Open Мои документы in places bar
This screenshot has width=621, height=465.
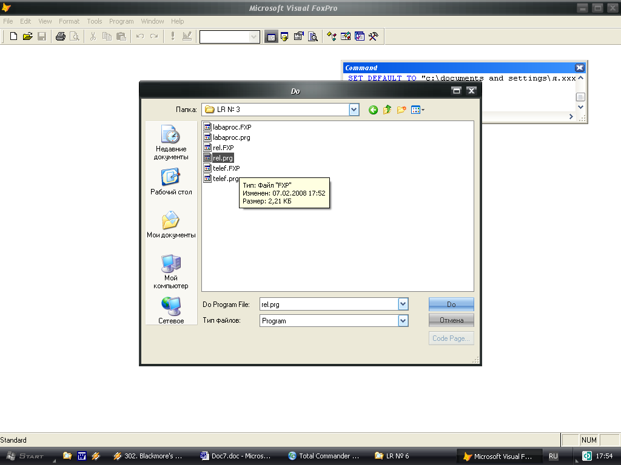coord(171,225)
